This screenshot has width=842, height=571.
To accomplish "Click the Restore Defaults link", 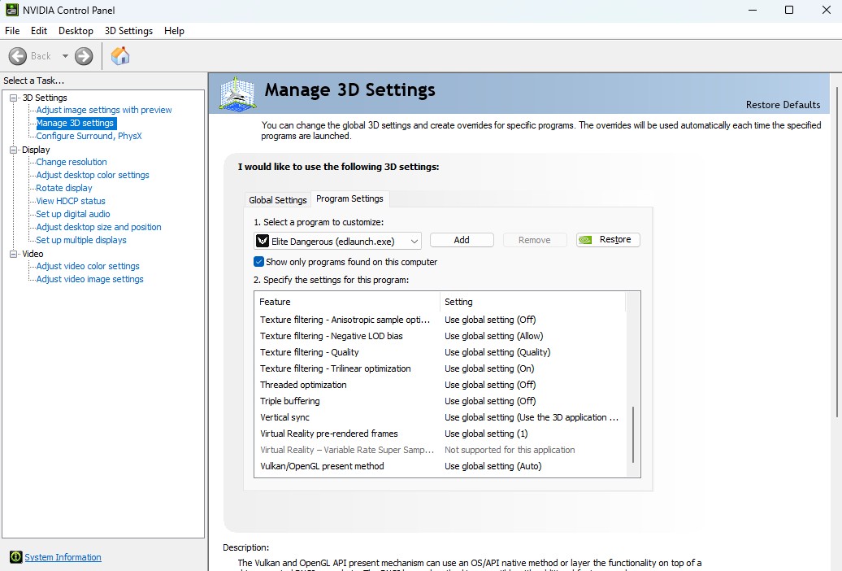I will pos(783,105).
